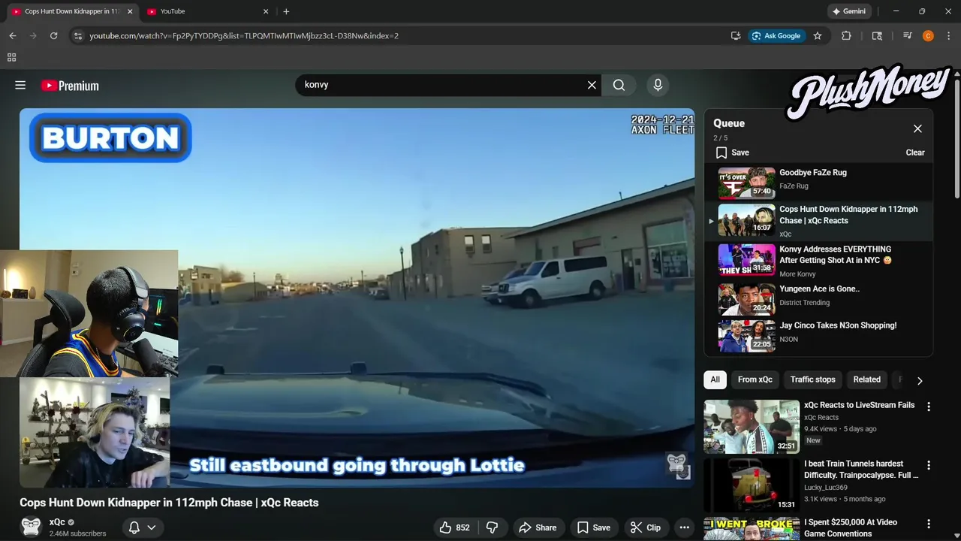The image size is (961, 541).
Task: Select the All filter chip
Action: 715,379
